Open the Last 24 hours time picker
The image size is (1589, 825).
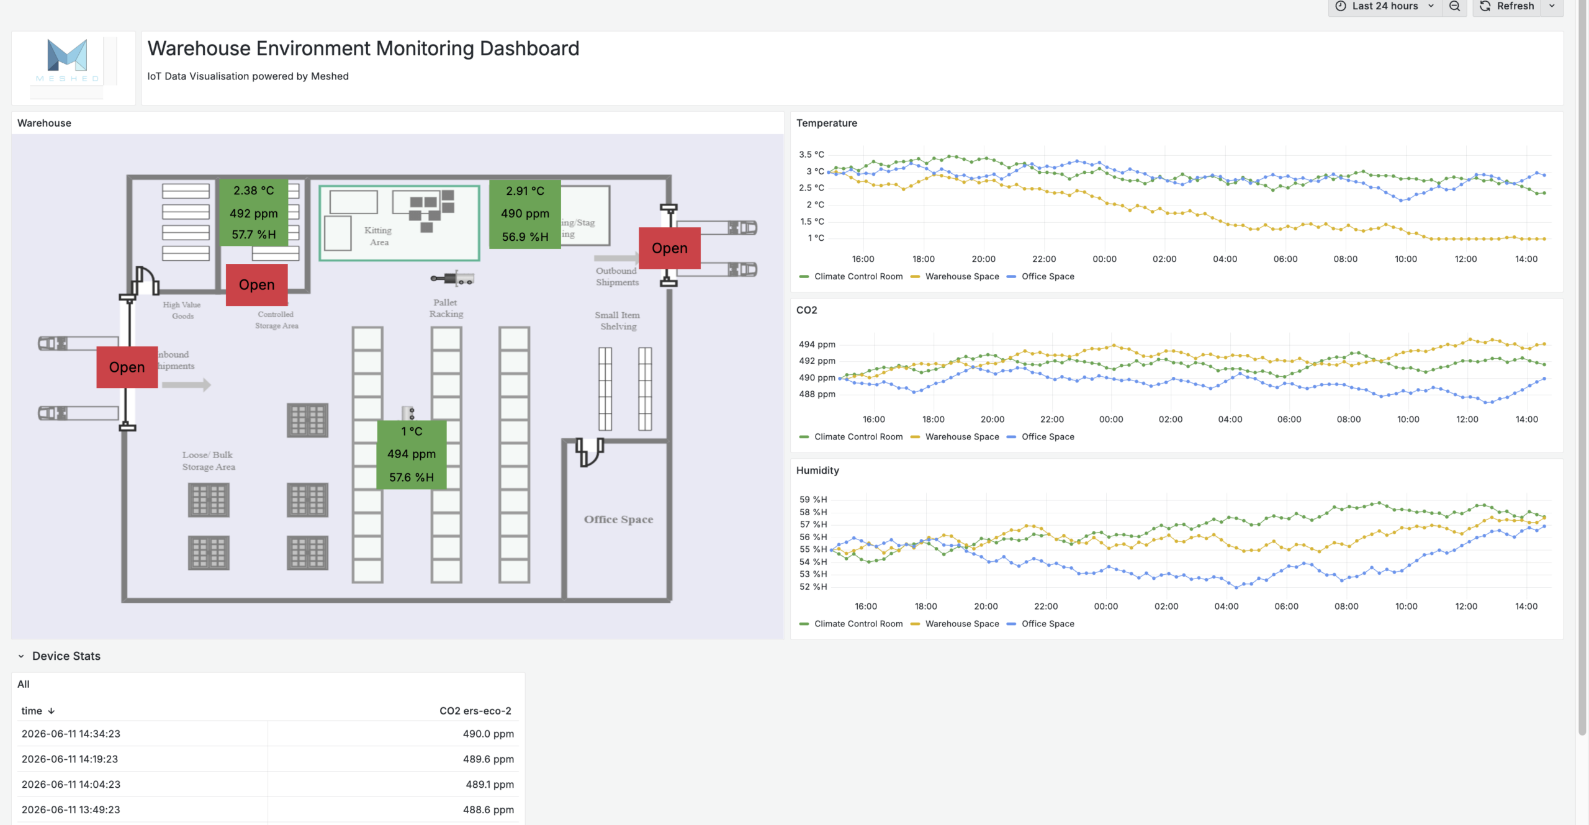click(x=1385, y=6)
